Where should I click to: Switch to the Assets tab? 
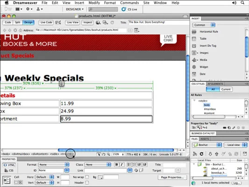[x=205, y=139]
